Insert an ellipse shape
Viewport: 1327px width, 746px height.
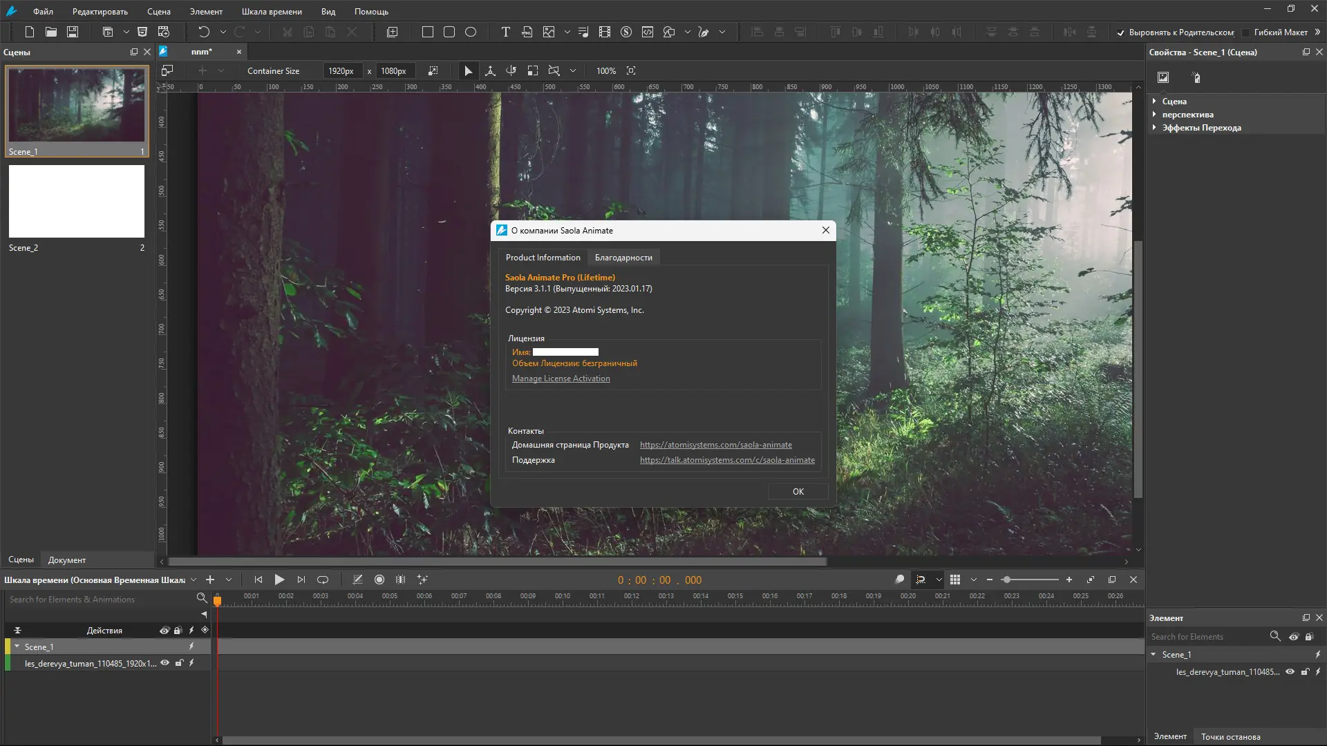pos(471,32)
